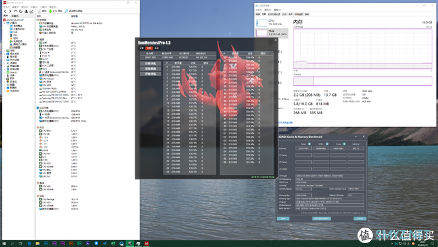Click Start Benchmark button
The height and width of the screenshot is (247, 438).
point(321,219)
